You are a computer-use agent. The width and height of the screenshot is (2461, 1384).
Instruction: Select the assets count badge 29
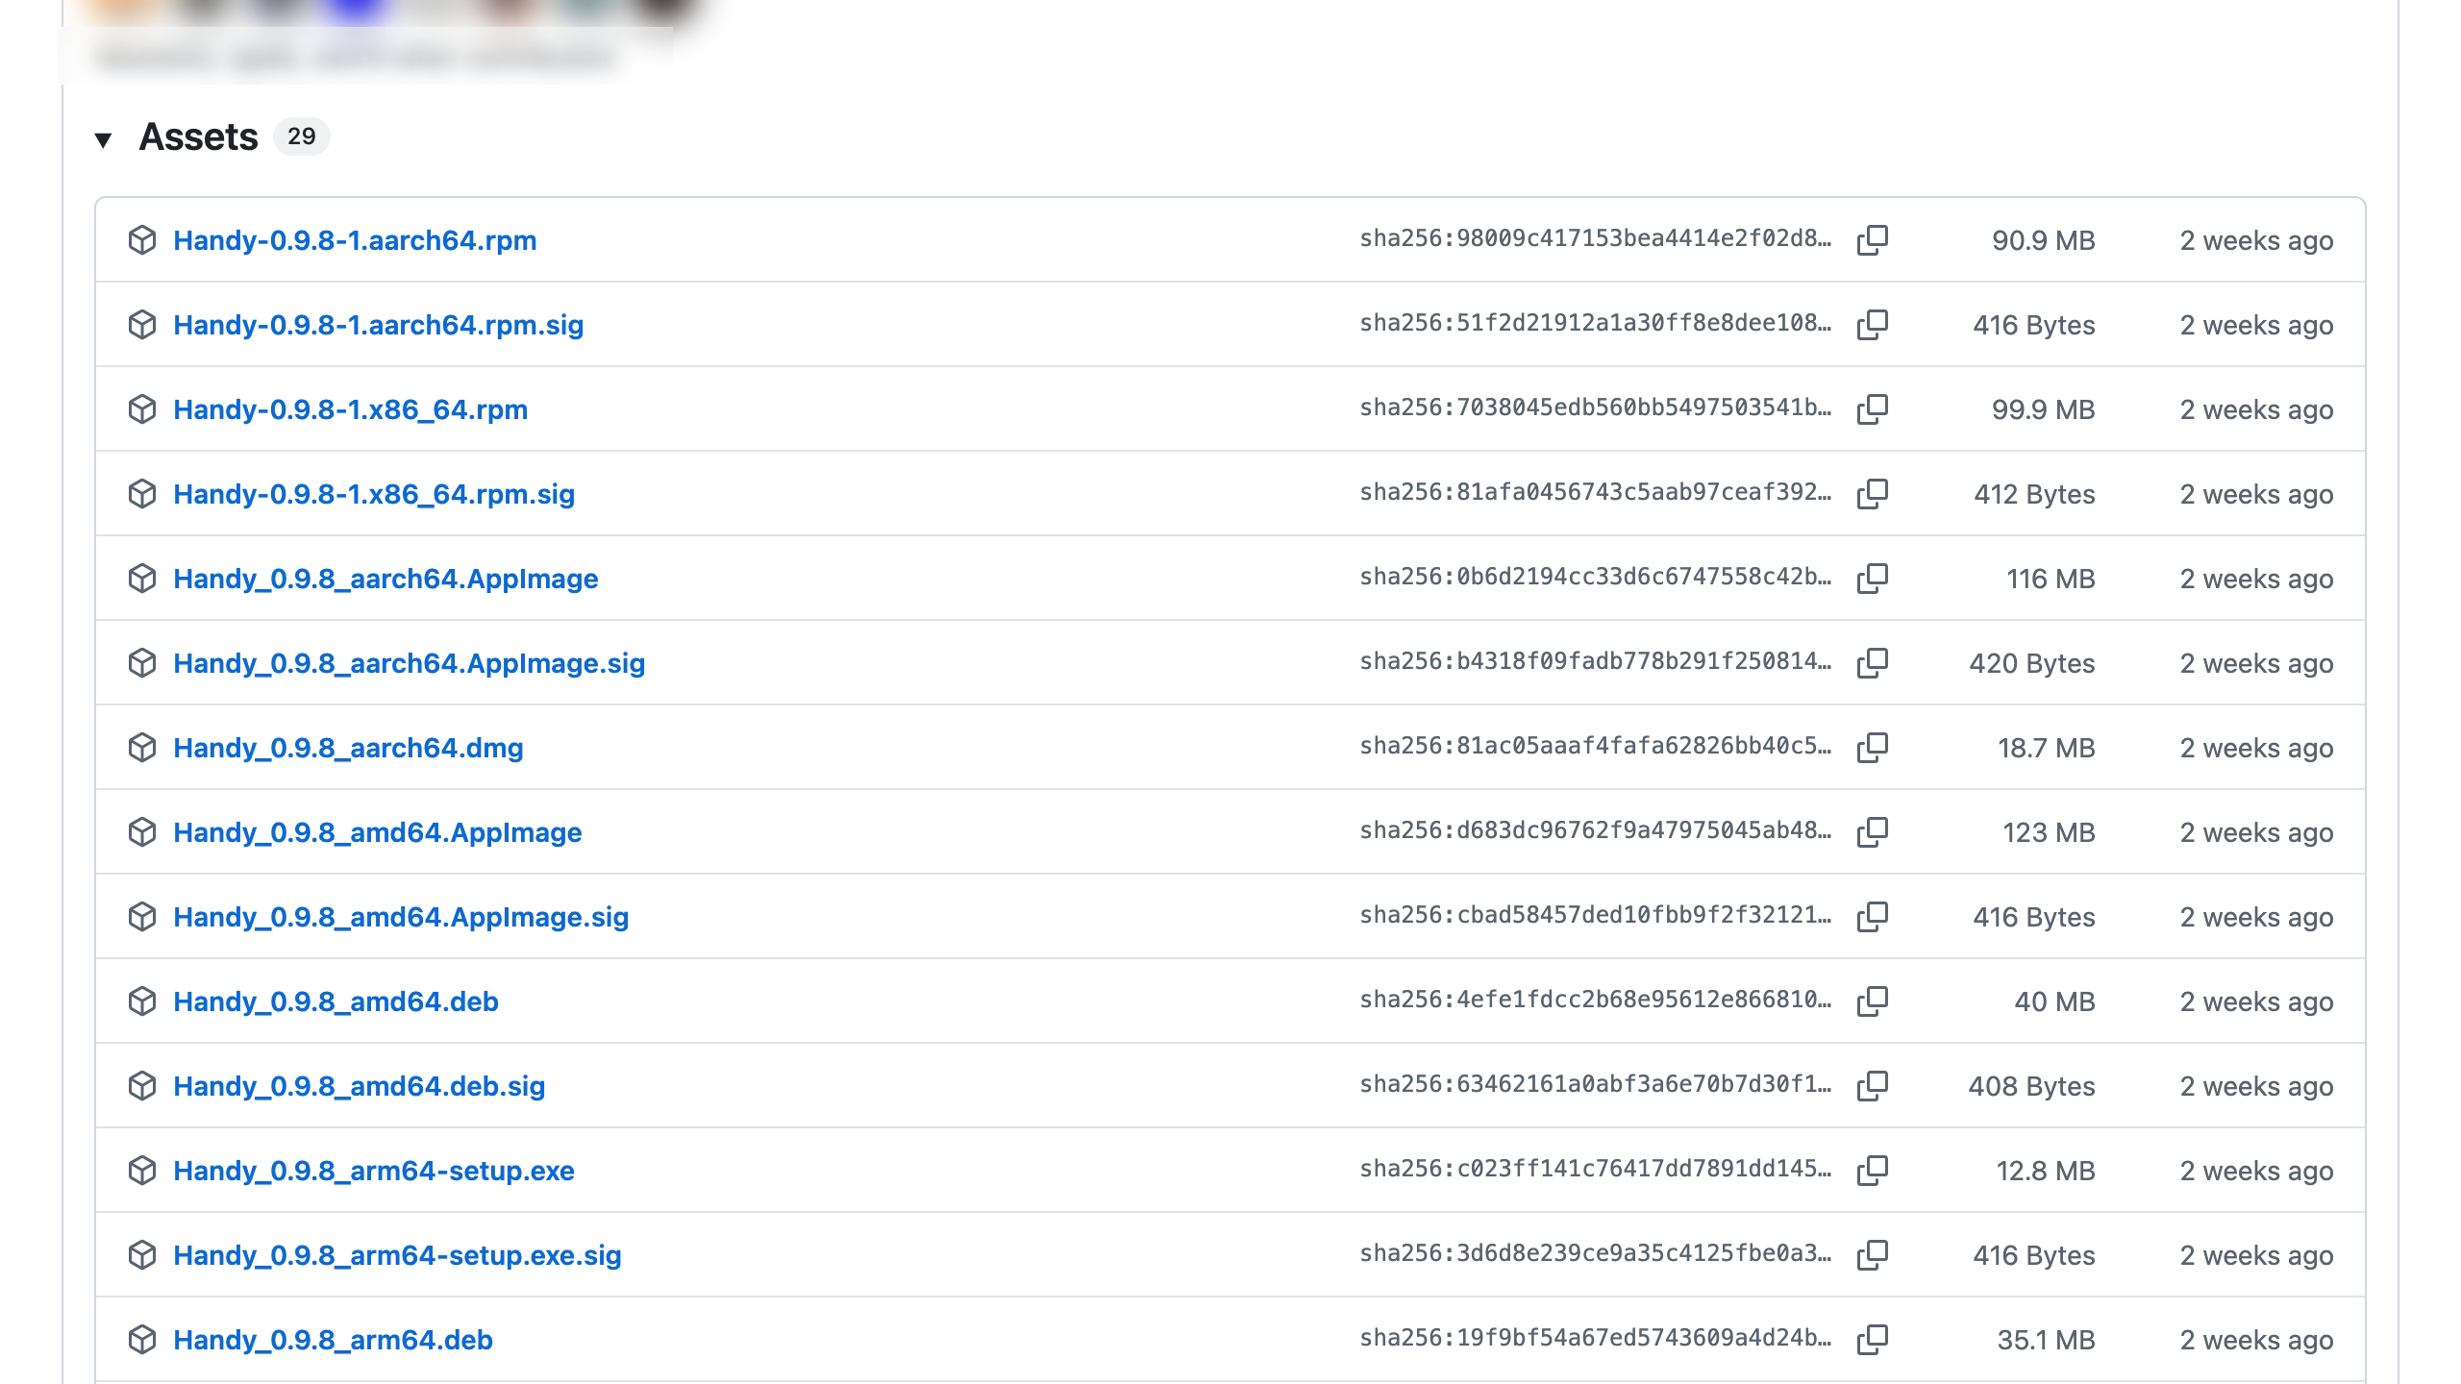(x=302, y=136)
